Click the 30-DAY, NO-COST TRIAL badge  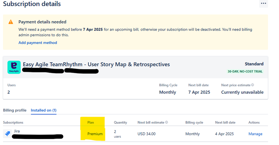(245, 71)
